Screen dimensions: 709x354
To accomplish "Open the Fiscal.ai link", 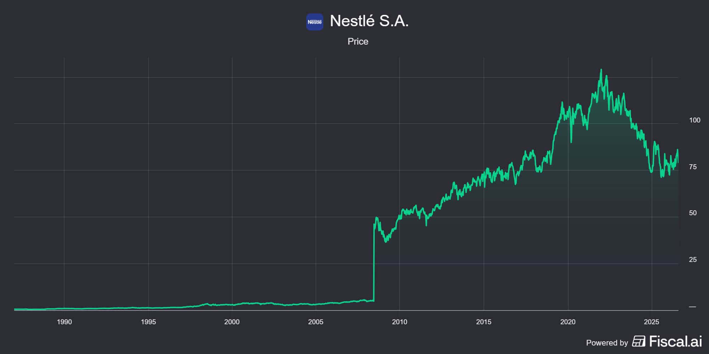I will pos(675,341).
